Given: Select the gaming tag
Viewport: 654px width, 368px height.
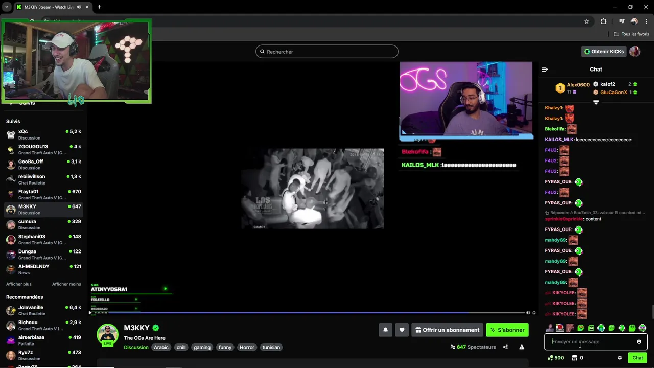Looking at the screenshot, I should pyautogui.click(x=202, y=347).
